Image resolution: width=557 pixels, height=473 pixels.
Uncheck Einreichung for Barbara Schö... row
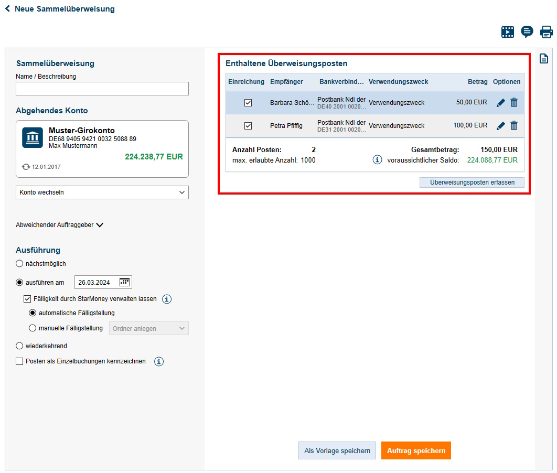[x=248, y=103]
